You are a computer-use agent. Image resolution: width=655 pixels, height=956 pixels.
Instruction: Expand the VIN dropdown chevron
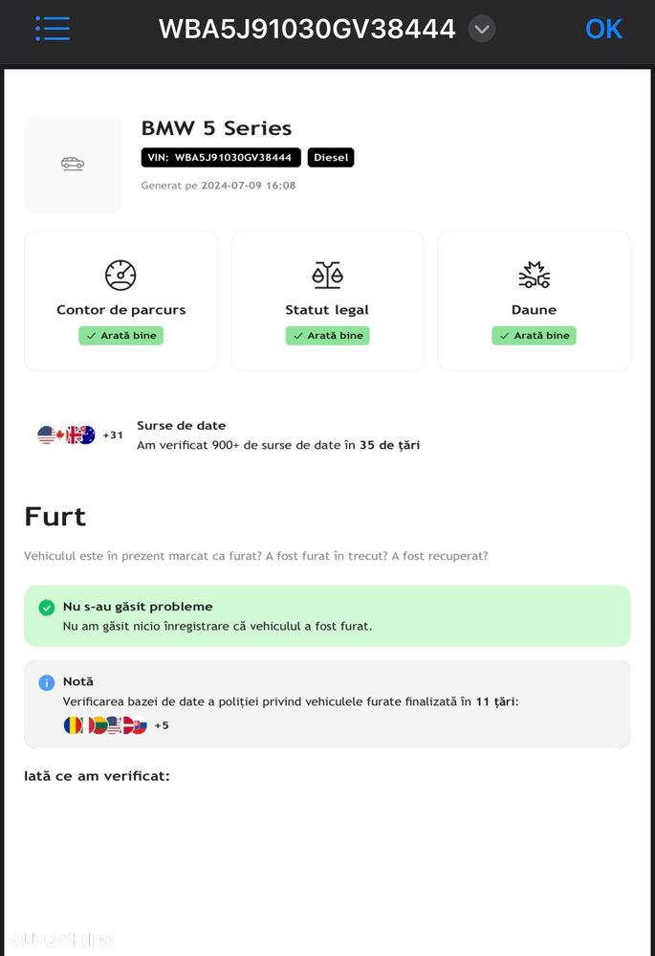coord(483,29)
